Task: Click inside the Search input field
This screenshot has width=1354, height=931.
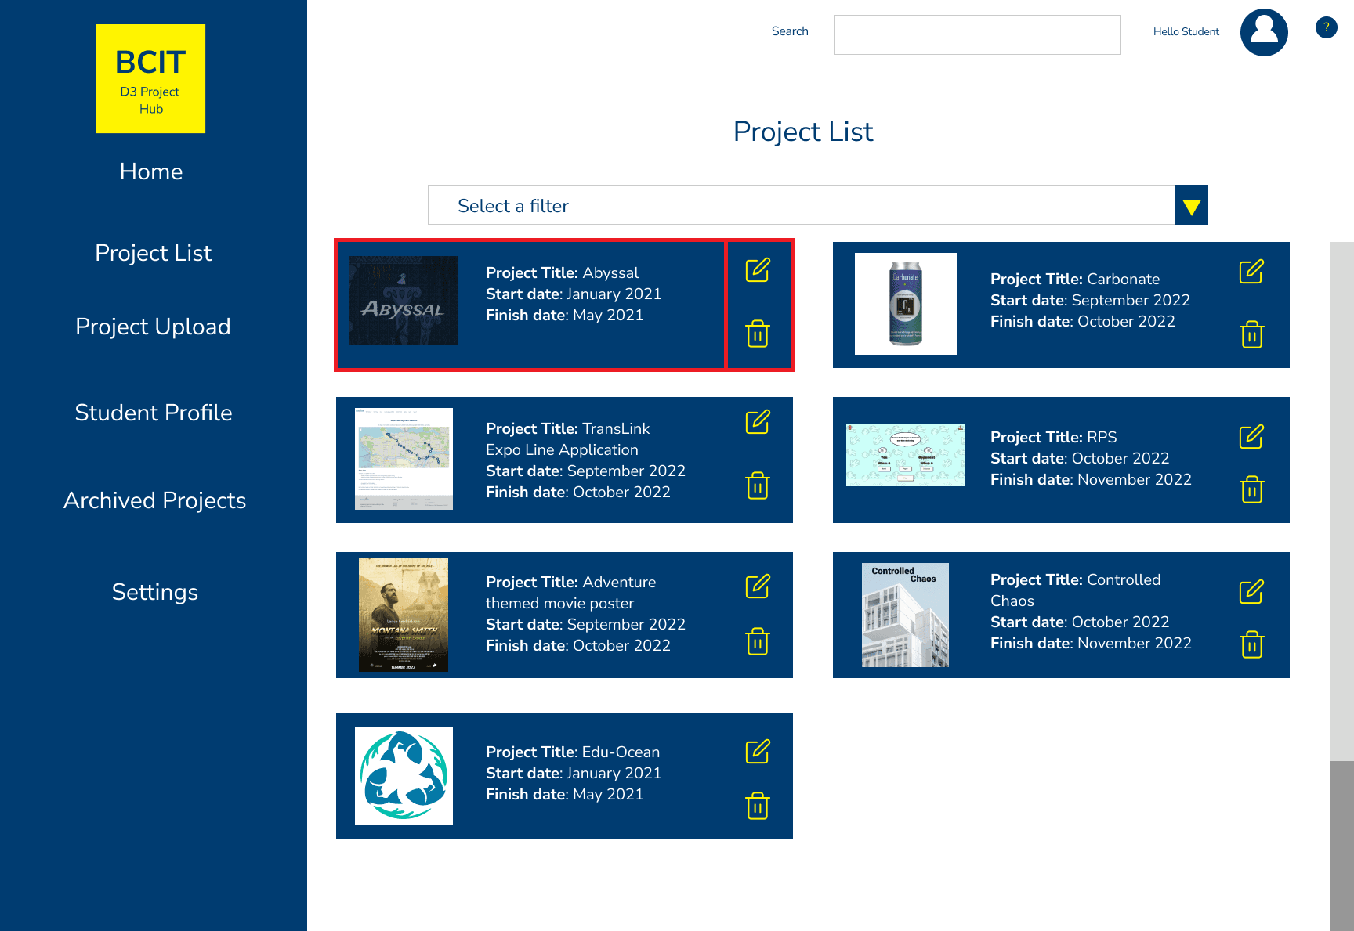Action: [976, 34]
